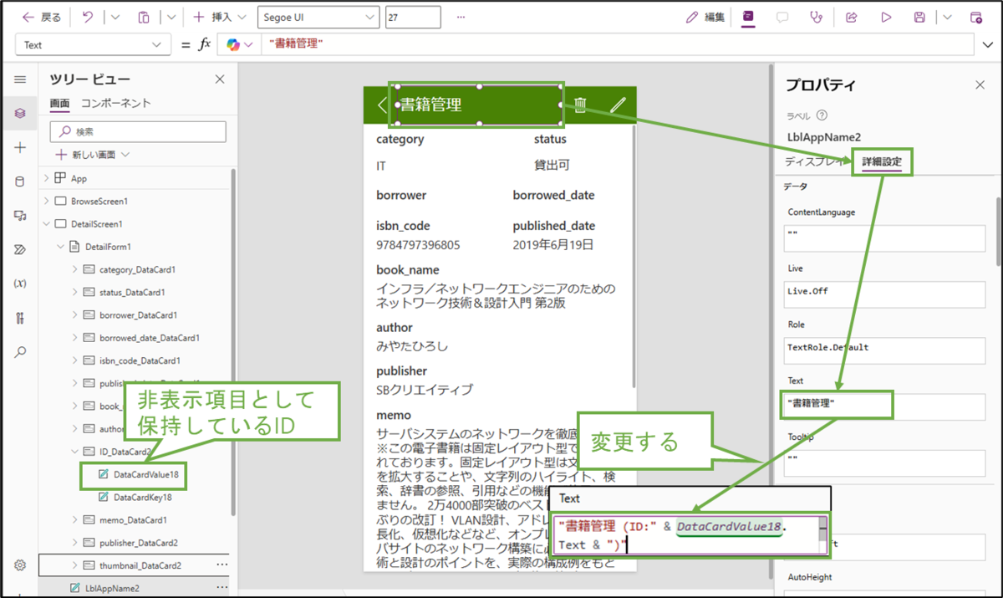Viewport: 1003px width, 598px height.
Task: Click the pencil edit icon in app header
Action: coord(618,105)
